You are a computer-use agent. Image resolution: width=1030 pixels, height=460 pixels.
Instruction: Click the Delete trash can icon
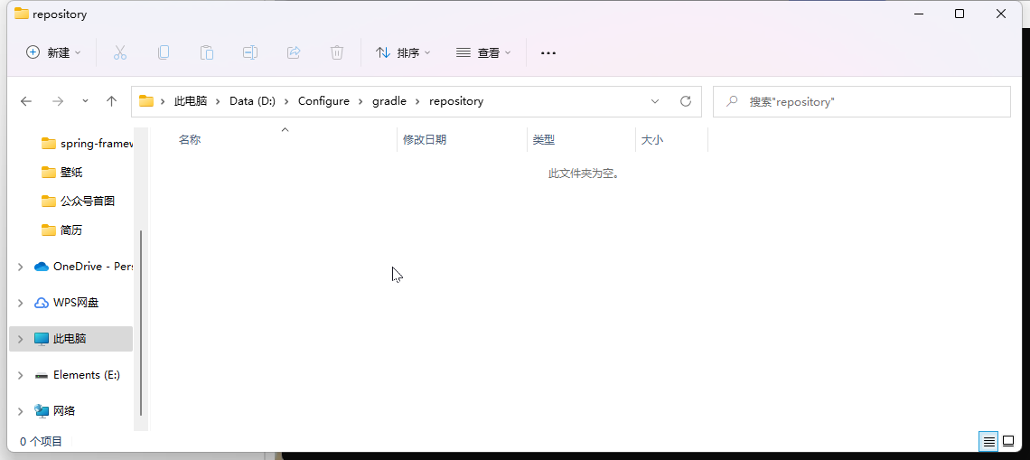pos(337,52)
